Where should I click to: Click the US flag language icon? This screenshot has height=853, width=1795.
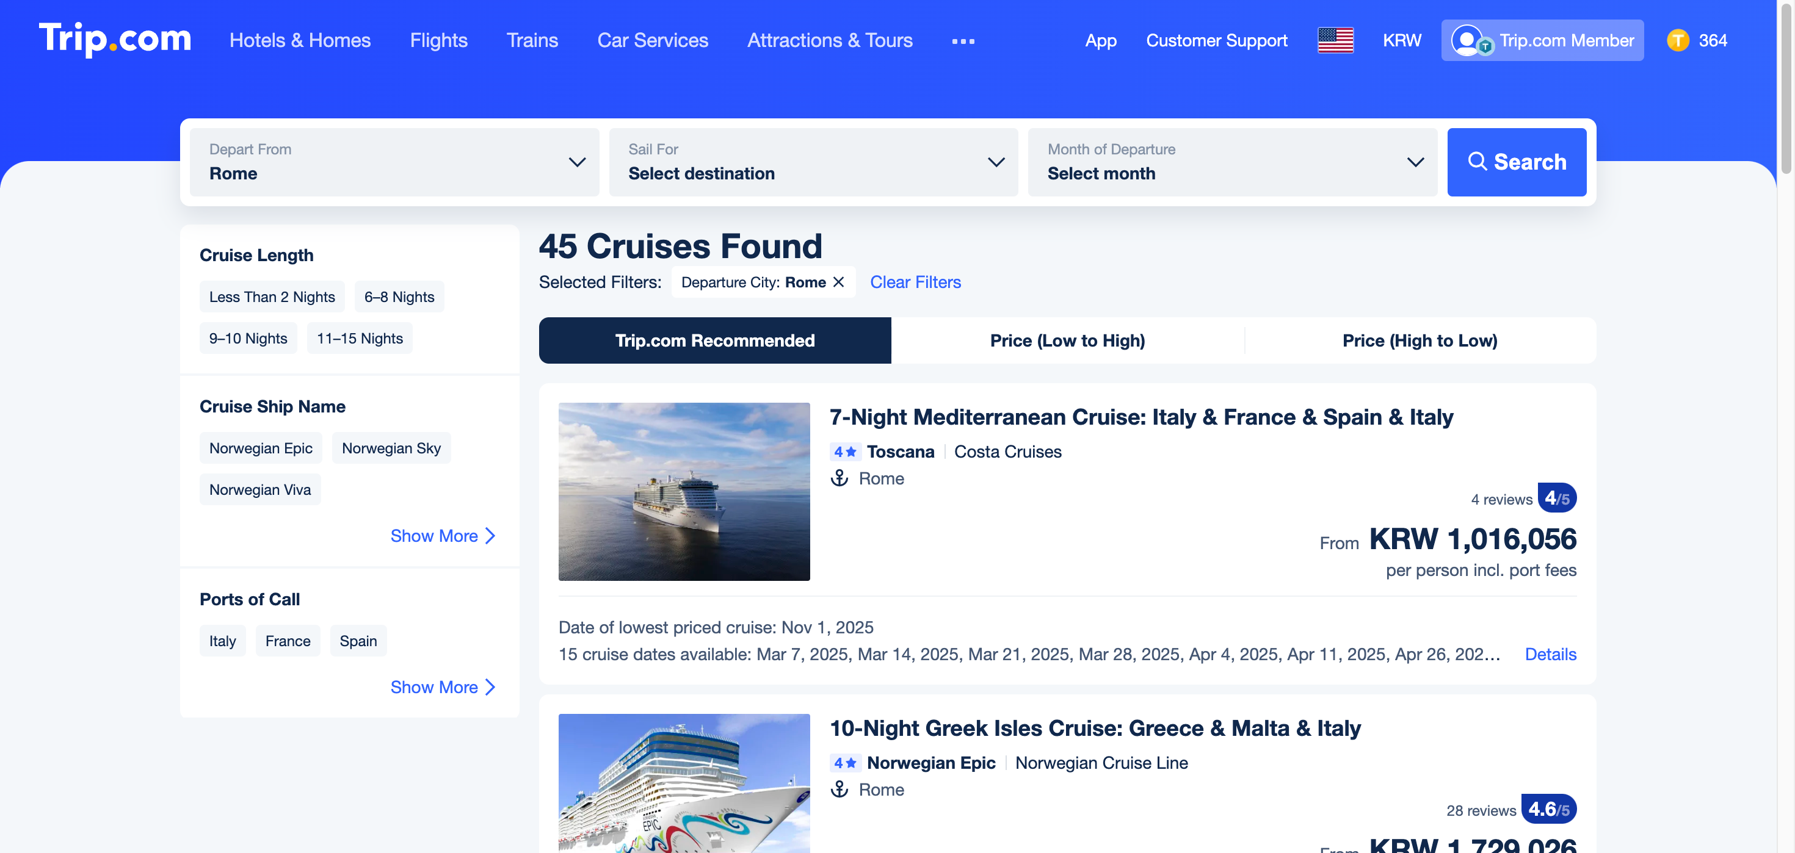tap(1335, 40)
